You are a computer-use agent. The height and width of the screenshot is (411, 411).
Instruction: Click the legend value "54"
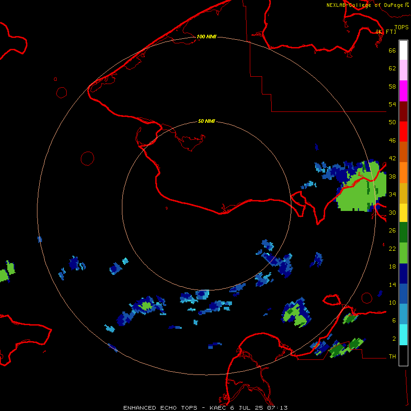pos(392,104)
